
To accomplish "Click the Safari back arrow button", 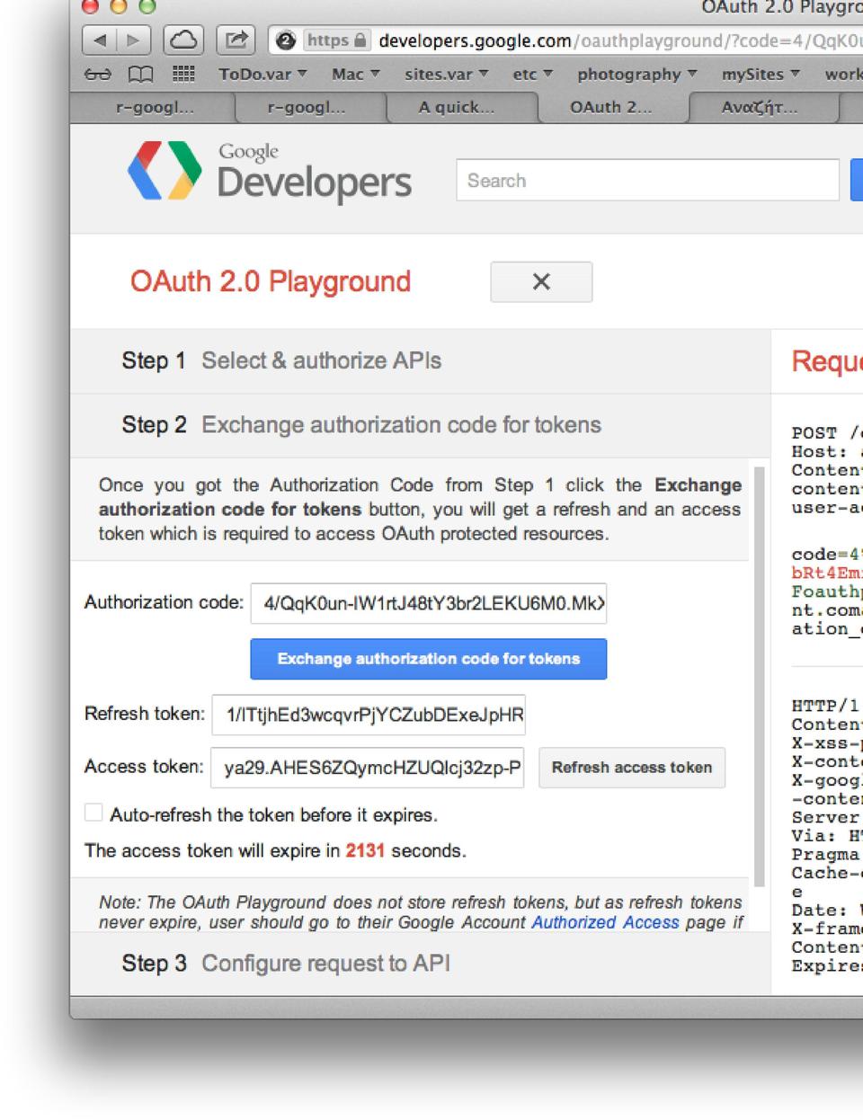I will [x=100, y=40].
